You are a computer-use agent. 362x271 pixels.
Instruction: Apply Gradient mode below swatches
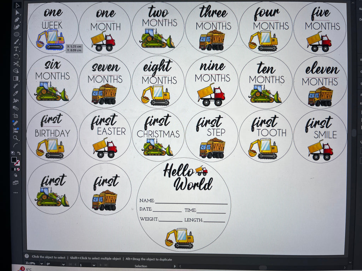point(16,169)
